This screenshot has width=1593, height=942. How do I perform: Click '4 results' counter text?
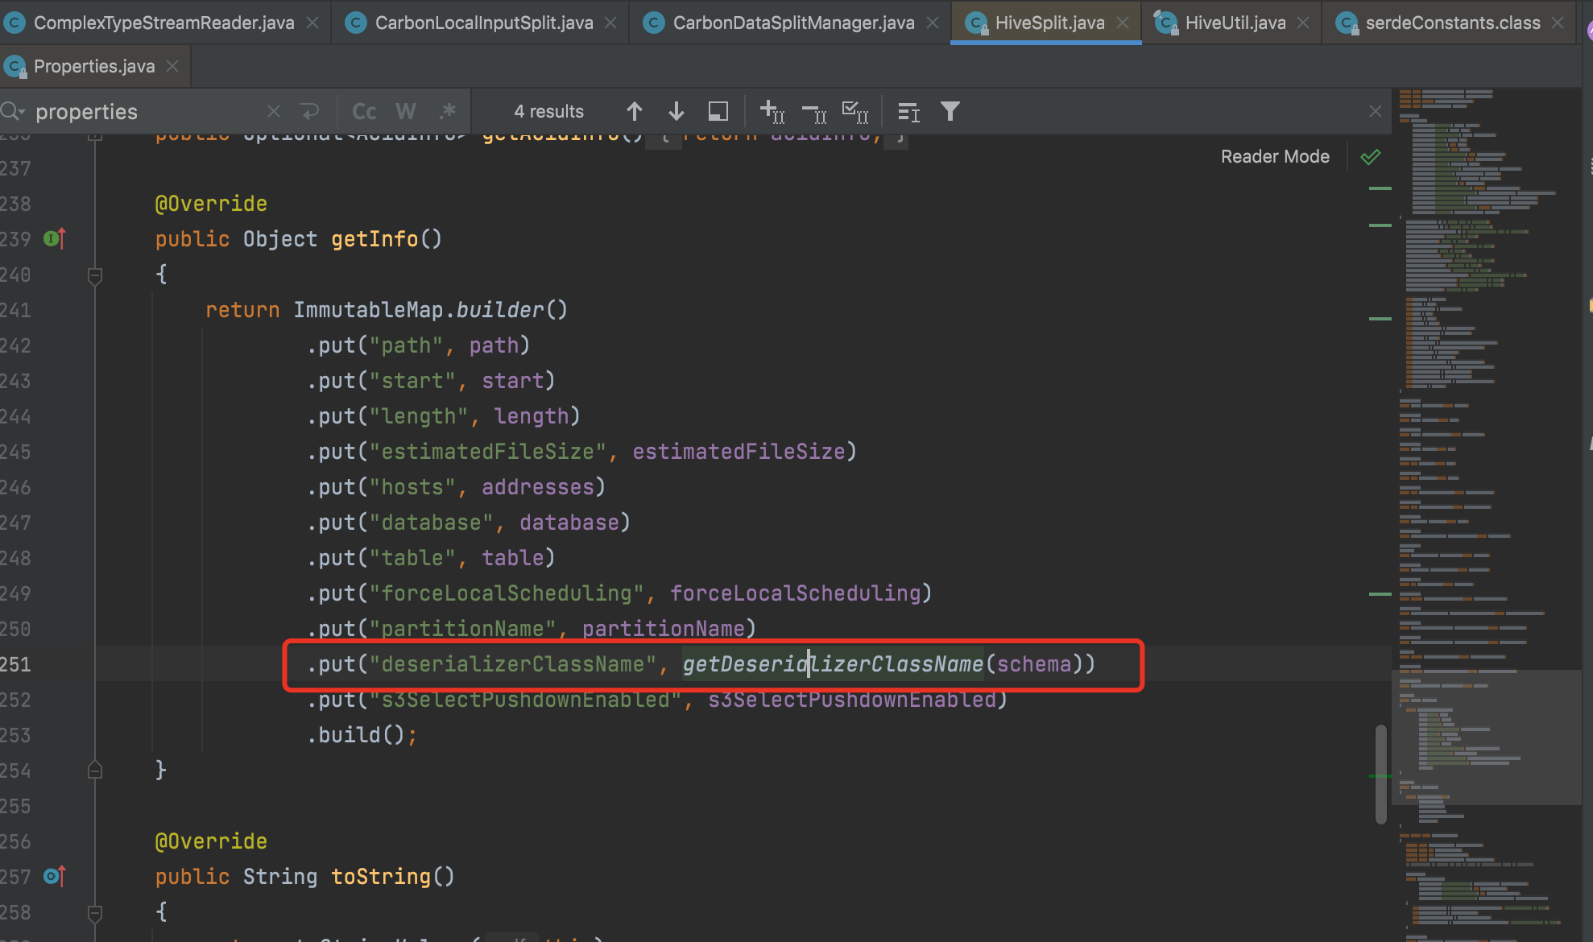(x=548, y=111)
